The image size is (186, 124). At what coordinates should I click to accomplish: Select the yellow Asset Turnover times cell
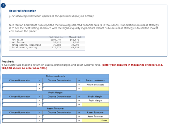point(91,120)
